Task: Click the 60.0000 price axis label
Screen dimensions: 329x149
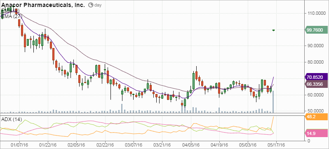Action: 316,95
